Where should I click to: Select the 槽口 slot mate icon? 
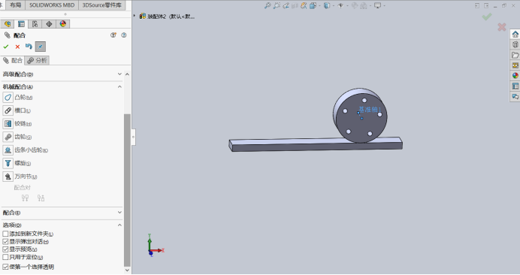8,110
